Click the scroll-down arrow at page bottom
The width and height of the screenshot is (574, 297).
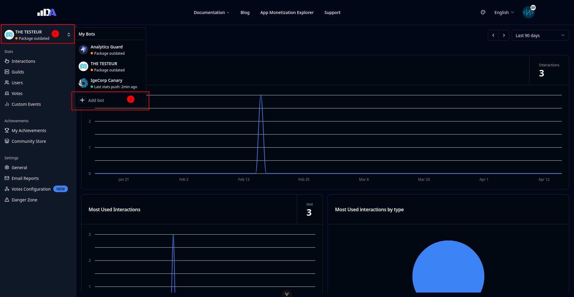click(287, 294)
